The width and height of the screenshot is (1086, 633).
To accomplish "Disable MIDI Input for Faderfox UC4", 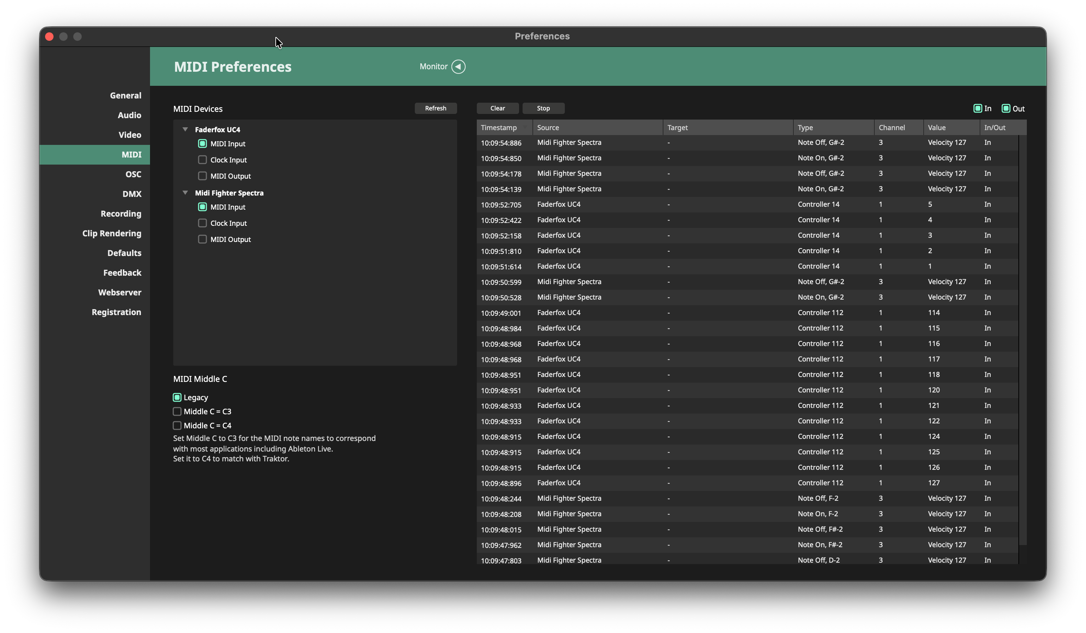I will (x=202, y=143).
